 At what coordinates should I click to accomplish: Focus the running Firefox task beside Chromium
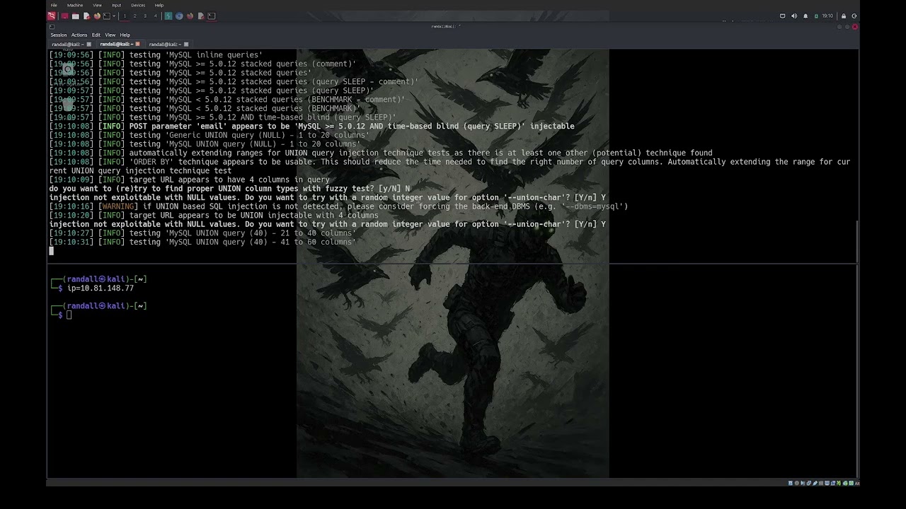[190, 16]
